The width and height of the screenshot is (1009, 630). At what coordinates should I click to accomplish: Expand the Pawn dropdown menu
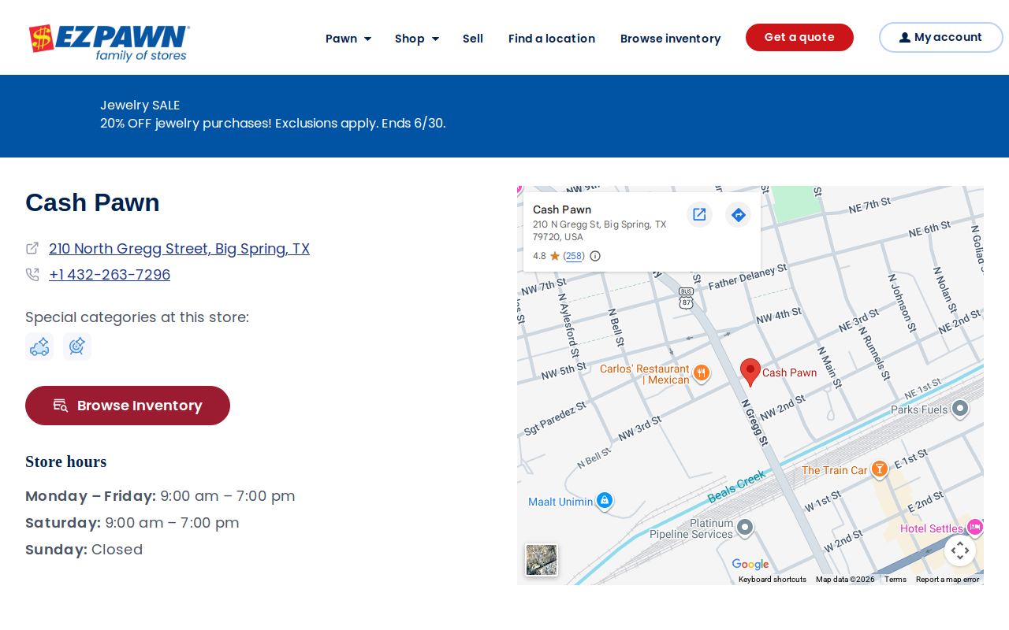click(x=348, y=39)
